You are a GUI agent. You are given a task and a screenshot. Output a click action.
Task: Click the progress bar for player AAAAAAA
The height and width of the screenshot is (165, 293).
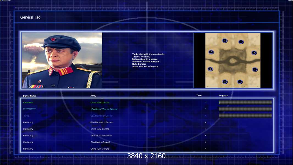click(245, 102)
